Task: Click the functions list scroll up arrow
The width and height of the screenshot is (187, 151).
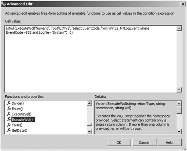Action: click(89, 103)
